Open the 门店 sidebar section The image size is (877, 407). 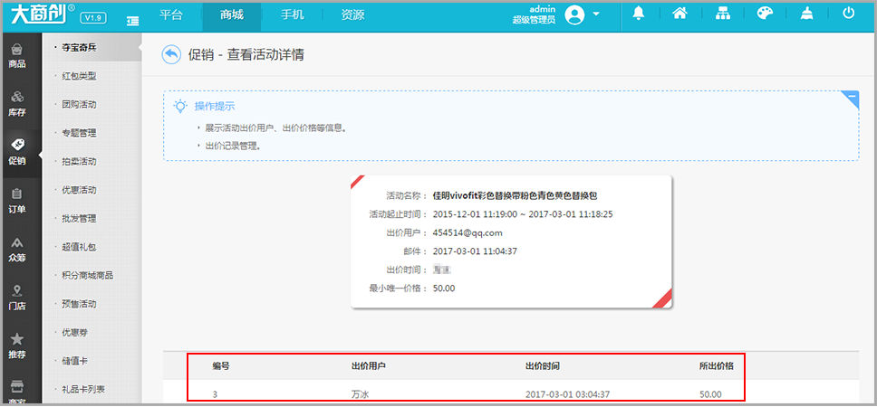click(x=17, y=298)
